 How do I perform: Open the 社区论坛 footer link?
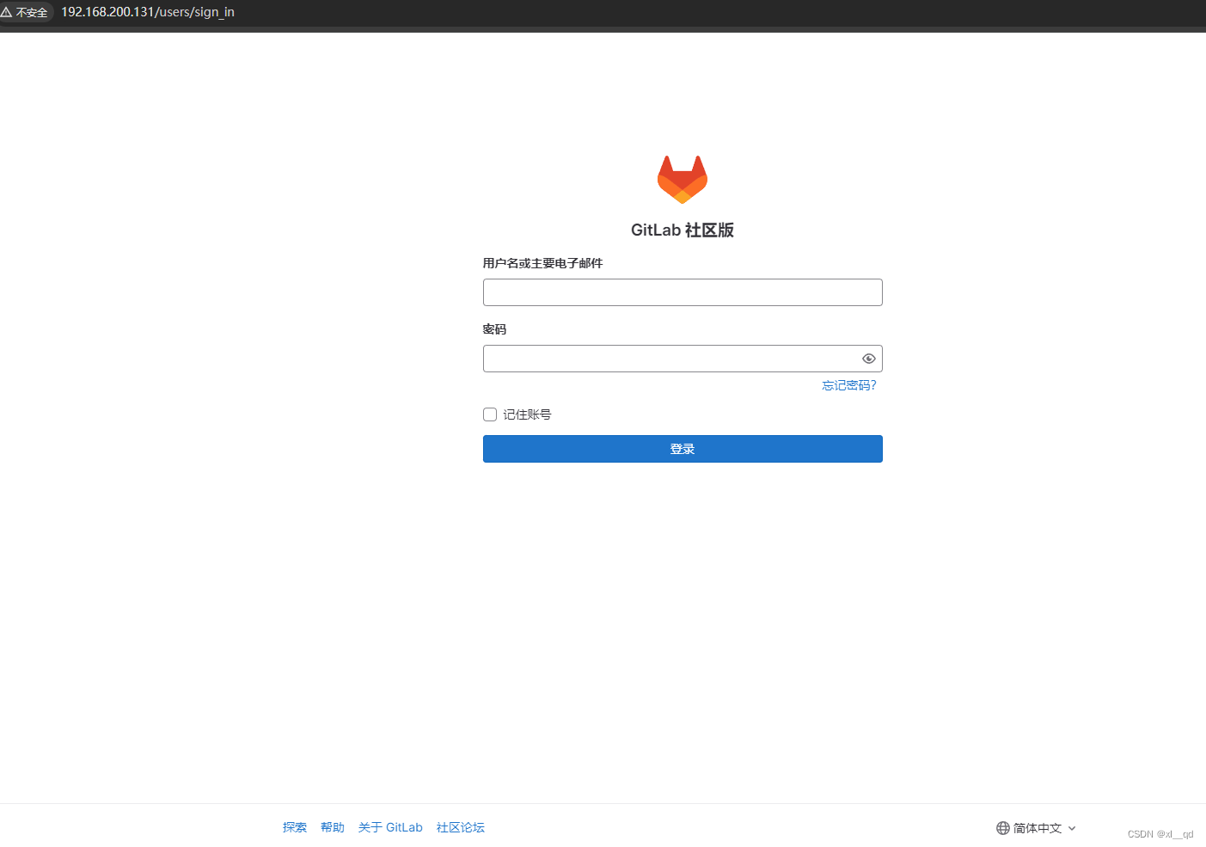tap(461, 827)
